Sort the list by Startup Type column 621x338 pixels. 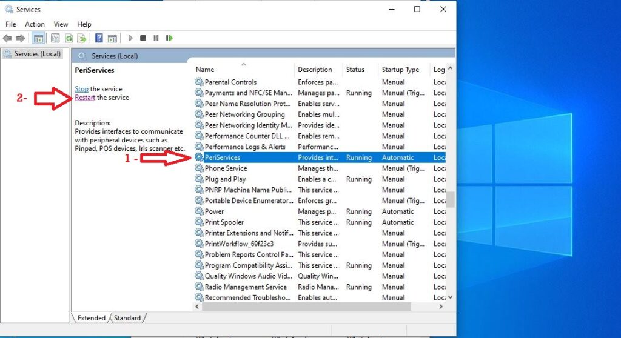point(400,70)
